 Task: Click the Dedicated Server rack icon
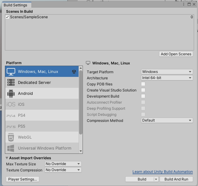click(x=11, y=82)
